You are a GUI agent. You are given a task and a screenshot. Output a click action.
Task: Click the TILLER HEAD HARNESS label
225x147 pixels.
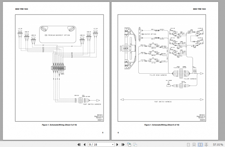(x=158, y=75)
